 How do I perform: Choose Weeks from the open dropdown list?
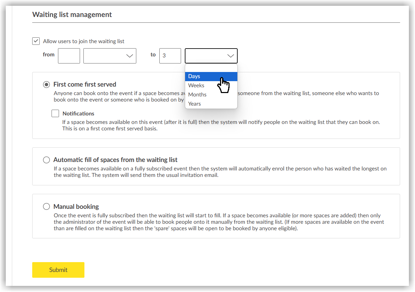pyautogui.click(x=196, y=86)
